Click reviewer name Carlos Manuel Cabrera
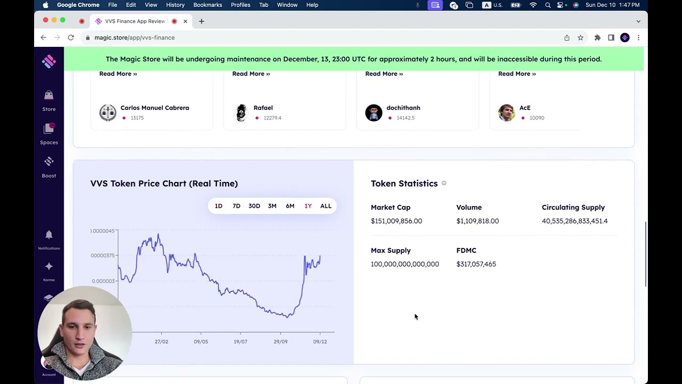Viewport: 682px width, 384px height. coord(155,108)
